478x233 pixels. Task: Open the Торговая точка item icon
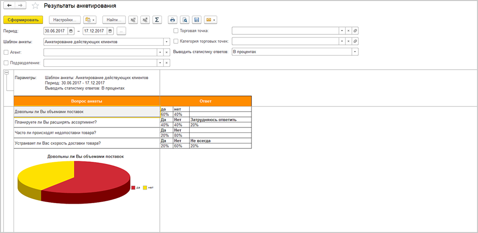(355, 31)
